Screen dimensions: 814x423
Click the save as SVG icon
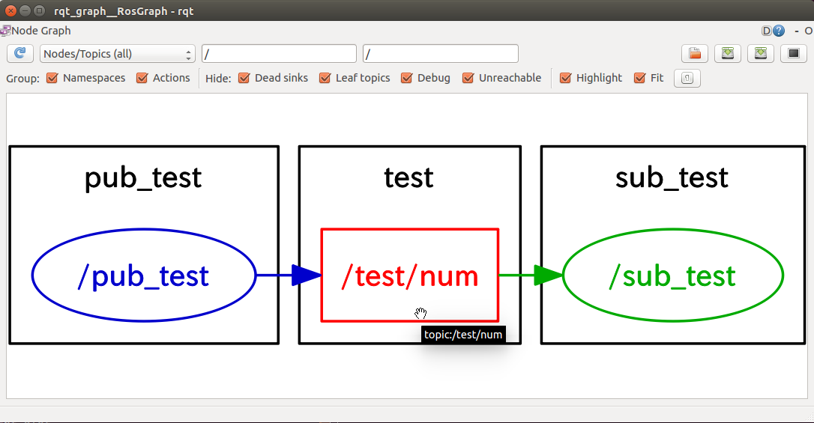761,53
